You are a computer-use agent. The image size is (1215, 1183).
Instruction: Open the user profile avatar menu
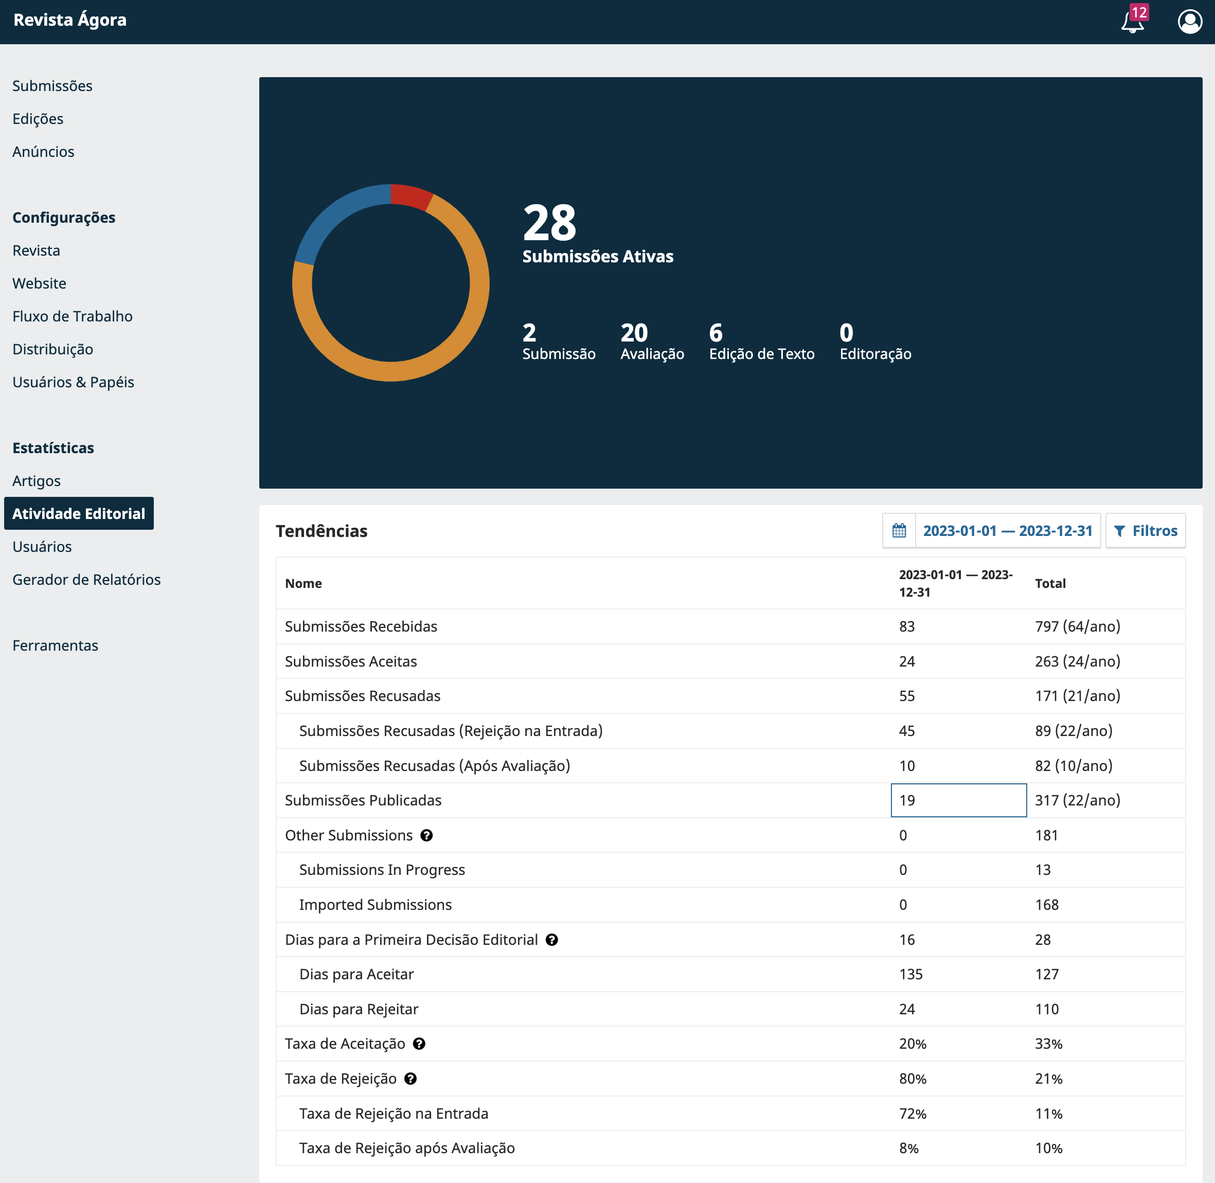pyautogui.click(x=1189, y=21)
